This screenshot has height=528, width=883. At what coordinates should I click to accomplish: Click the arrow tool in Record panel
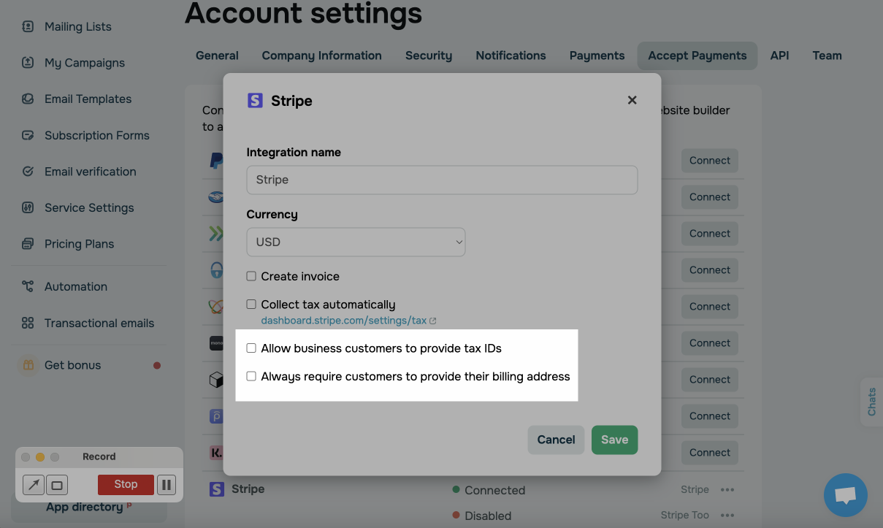click(x=34, y=484)
